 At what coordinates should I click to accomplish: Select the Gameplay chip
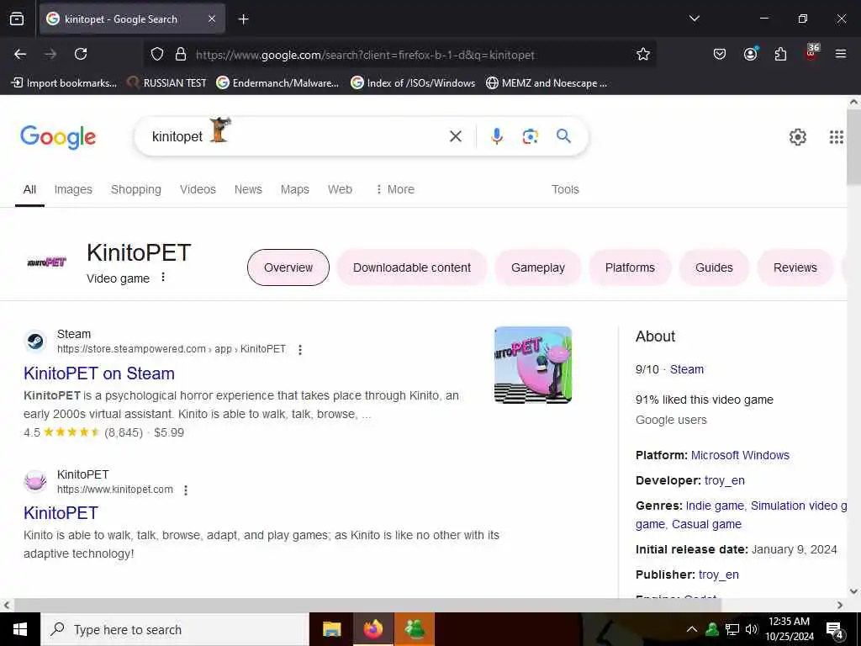pyautogui.click(x=537, y=267)
